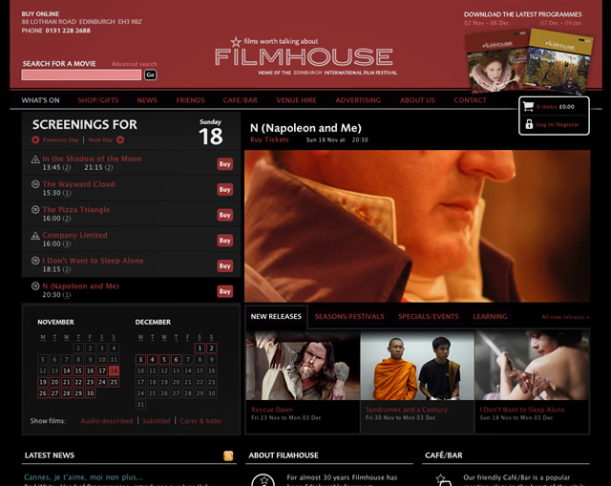The width and height of the screenshot is (611, 486).
Task: Switch to New Releases tab
Action: (276, 316)
